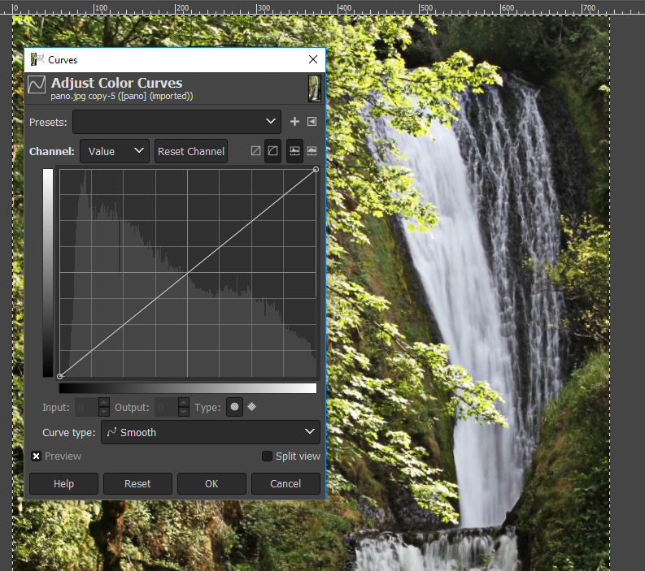This screenshot has height=571, width=645.
Task: Open the presets menu arrow button
Action: [312, 122]
